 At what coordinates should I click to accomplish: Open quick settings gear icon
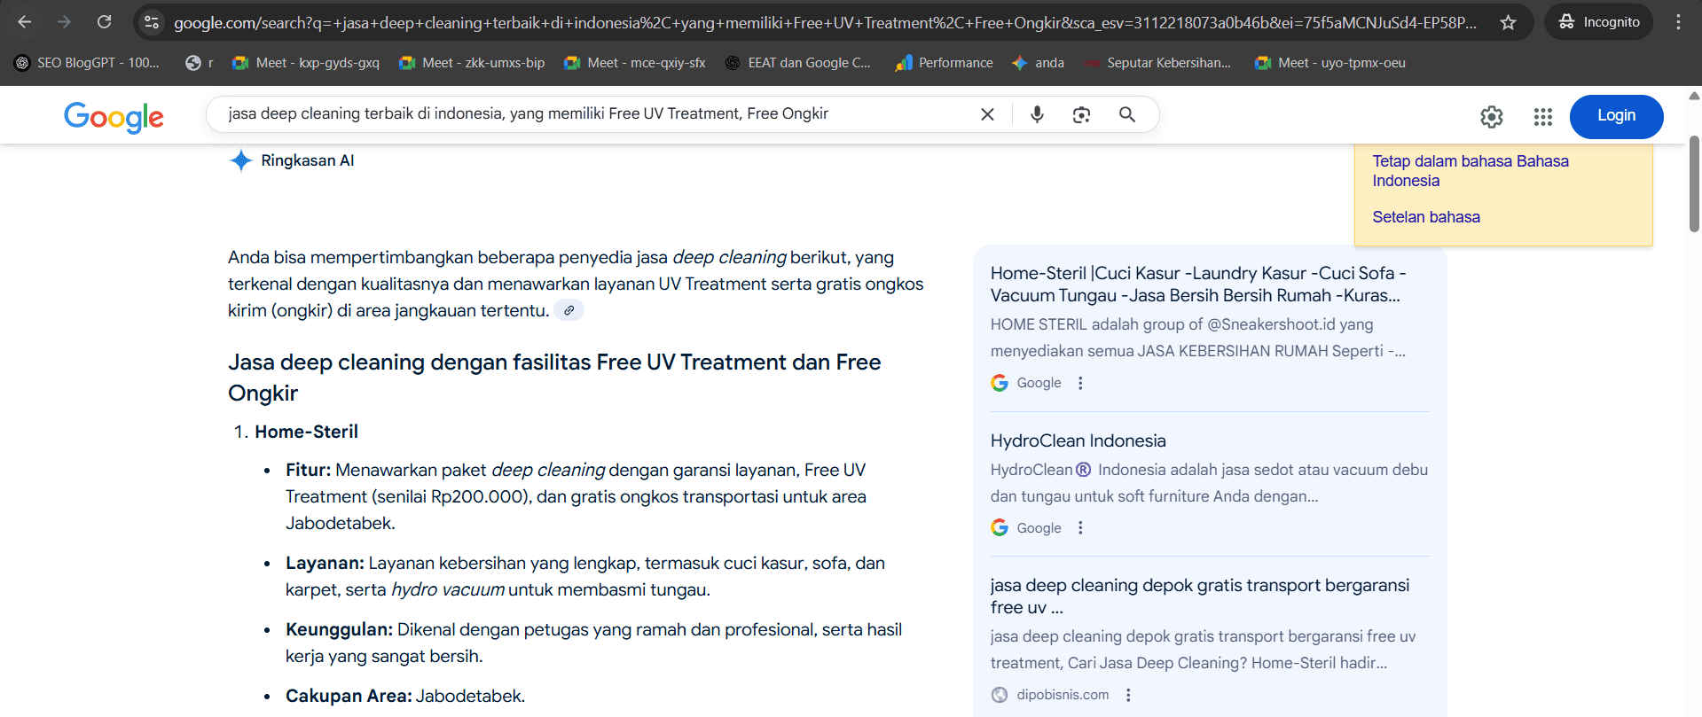(x=1492, y=117)
